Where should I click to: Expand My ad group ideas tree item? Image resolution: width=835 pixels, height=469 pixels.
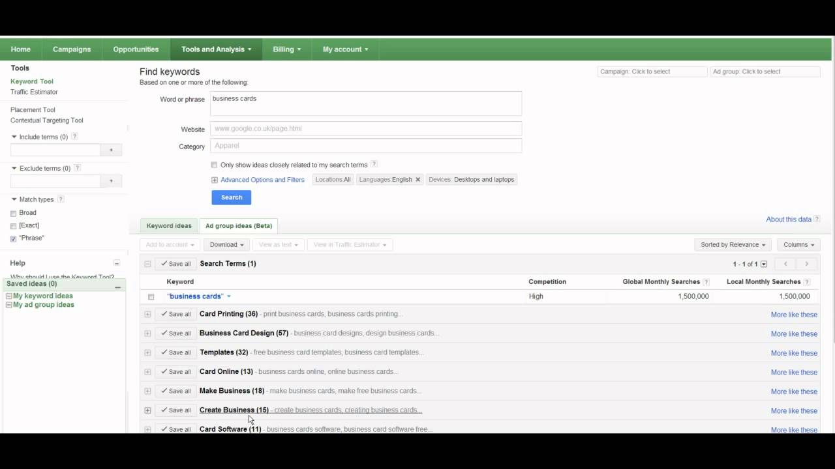coord(8,305)
